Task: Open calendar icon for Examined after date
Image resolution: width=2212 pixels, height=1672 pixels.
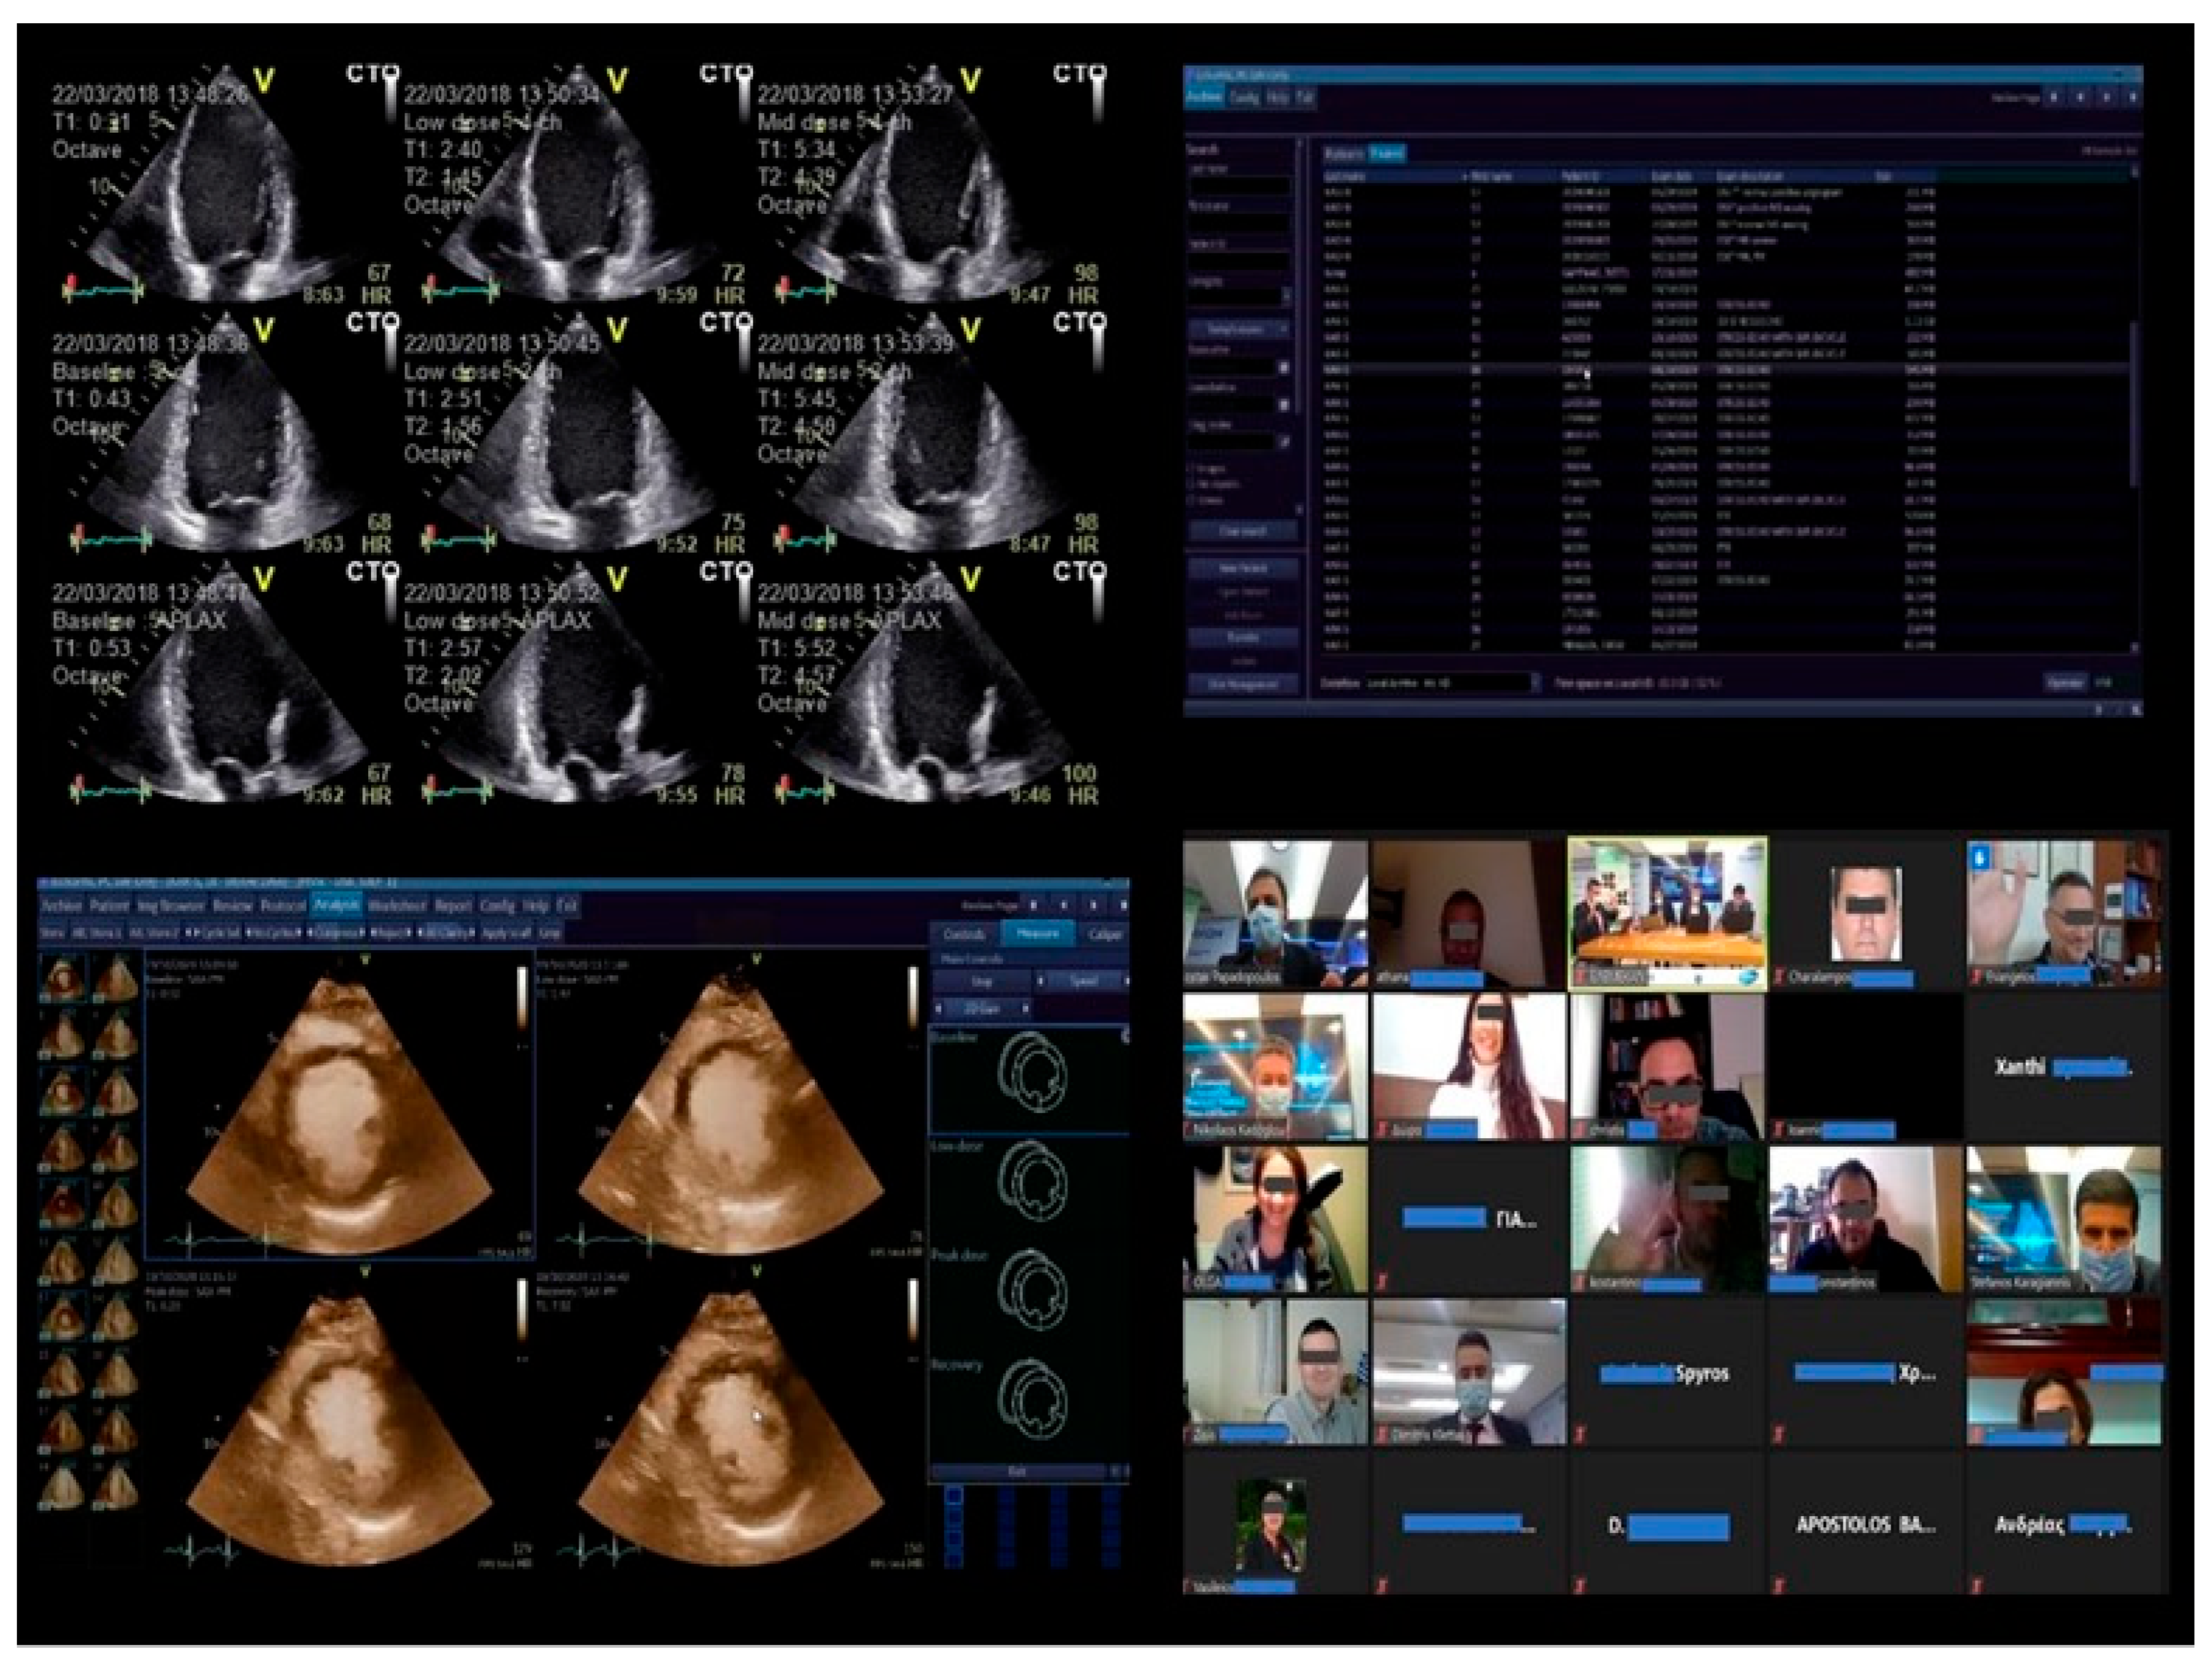Action: point(1284,368)
